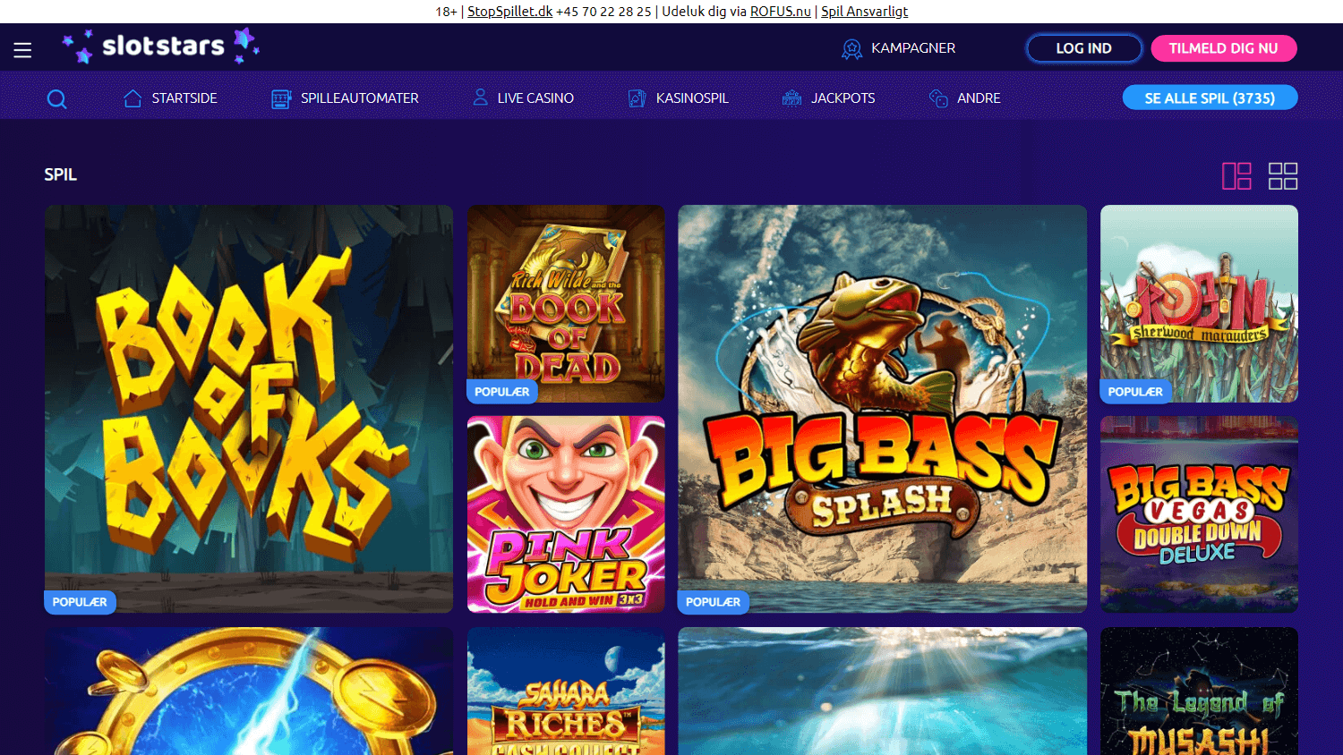
Task: Open the golden coins lightning game tile
Action: point(249,691)
